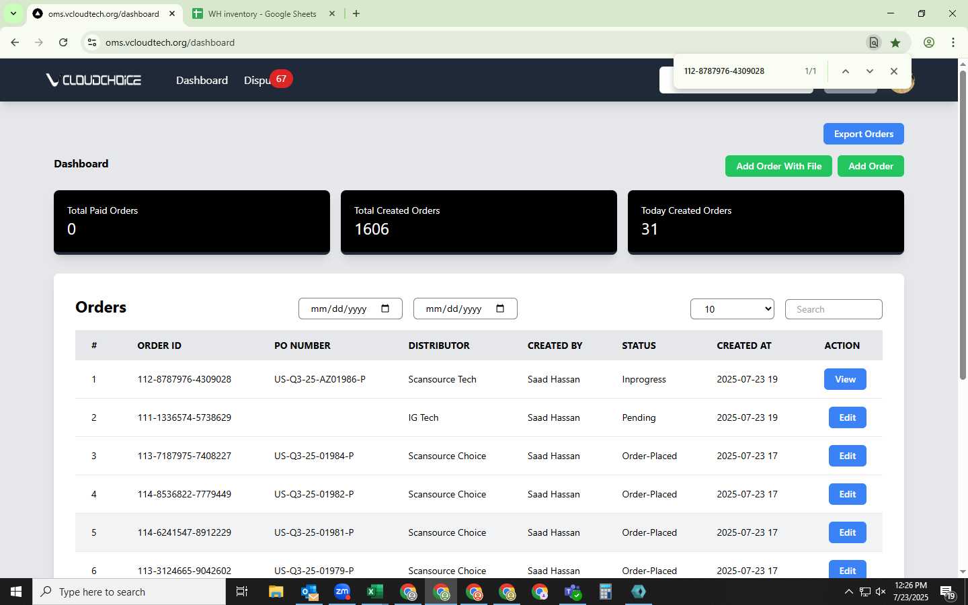Expand the rows-per-page dropdown showing 10
The image size is (968, 605).
(732, 309)
